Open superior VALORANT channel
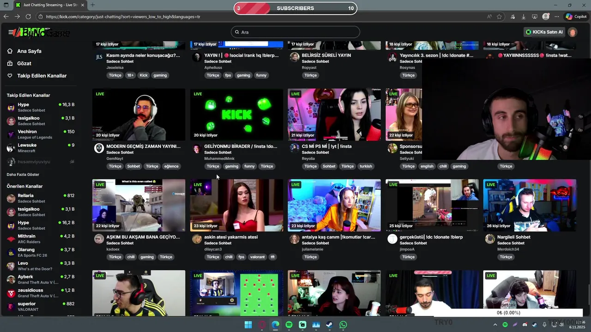Image resolution: width=591 pixels, height=332 pixels. tap(41, 306)
